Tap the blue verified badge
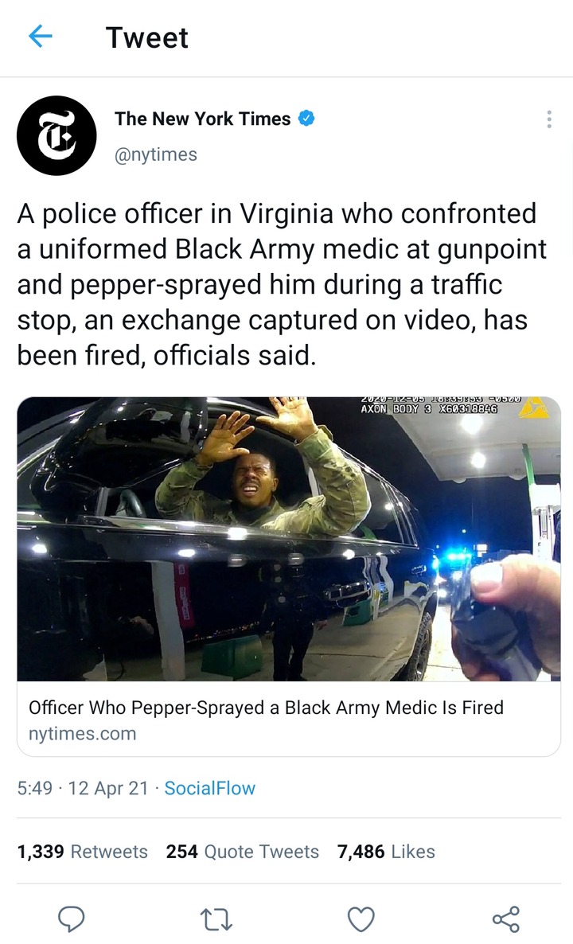 tap(306, 119)
